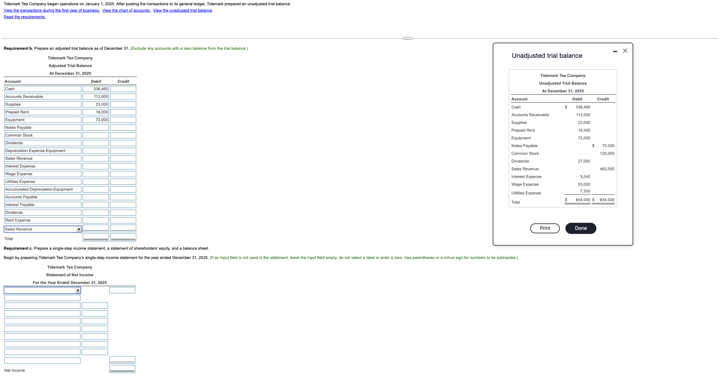Viewport: 718px width, 377px height.
Task: Read the requirements
Action: tap(24, 17)
